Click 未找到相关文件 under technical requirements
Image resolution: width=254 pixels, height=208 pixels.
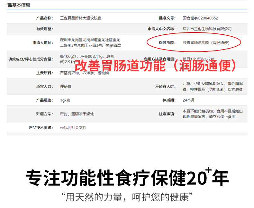pyautogui.click(x=73, y=128)
